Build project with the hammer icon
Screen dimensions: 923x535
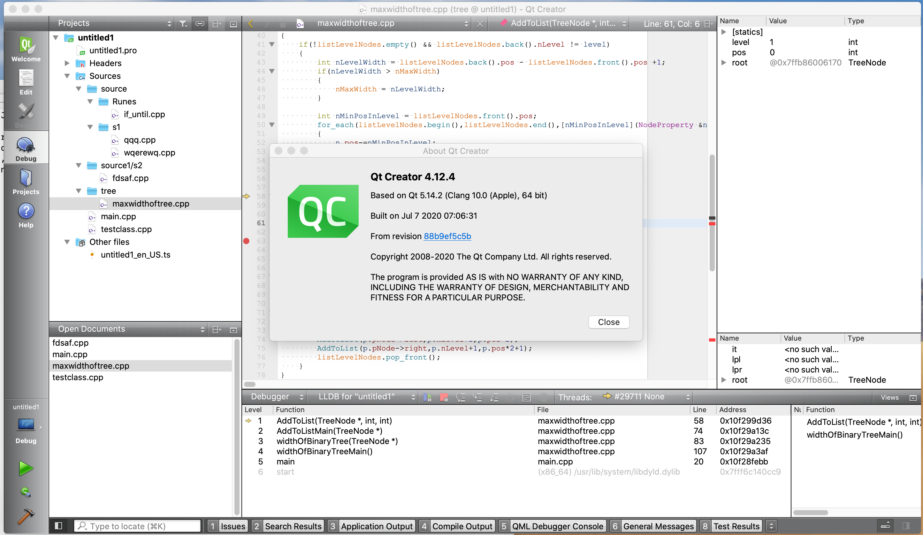[x=26, y=516]
